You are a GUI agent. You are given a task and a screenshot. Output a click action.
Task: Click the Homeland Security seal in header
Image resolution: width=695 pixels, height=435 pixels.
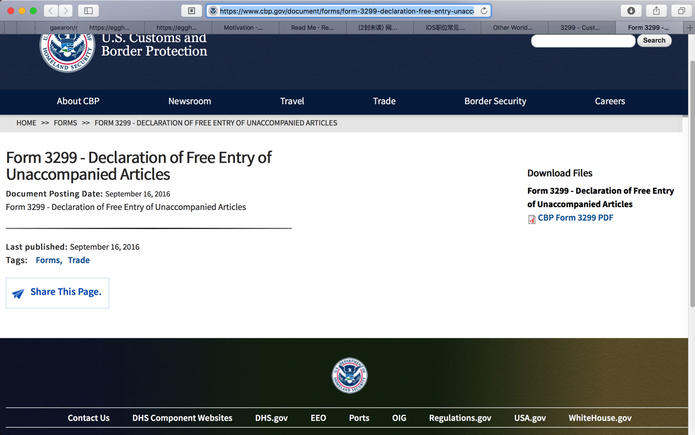pos(67,50)
